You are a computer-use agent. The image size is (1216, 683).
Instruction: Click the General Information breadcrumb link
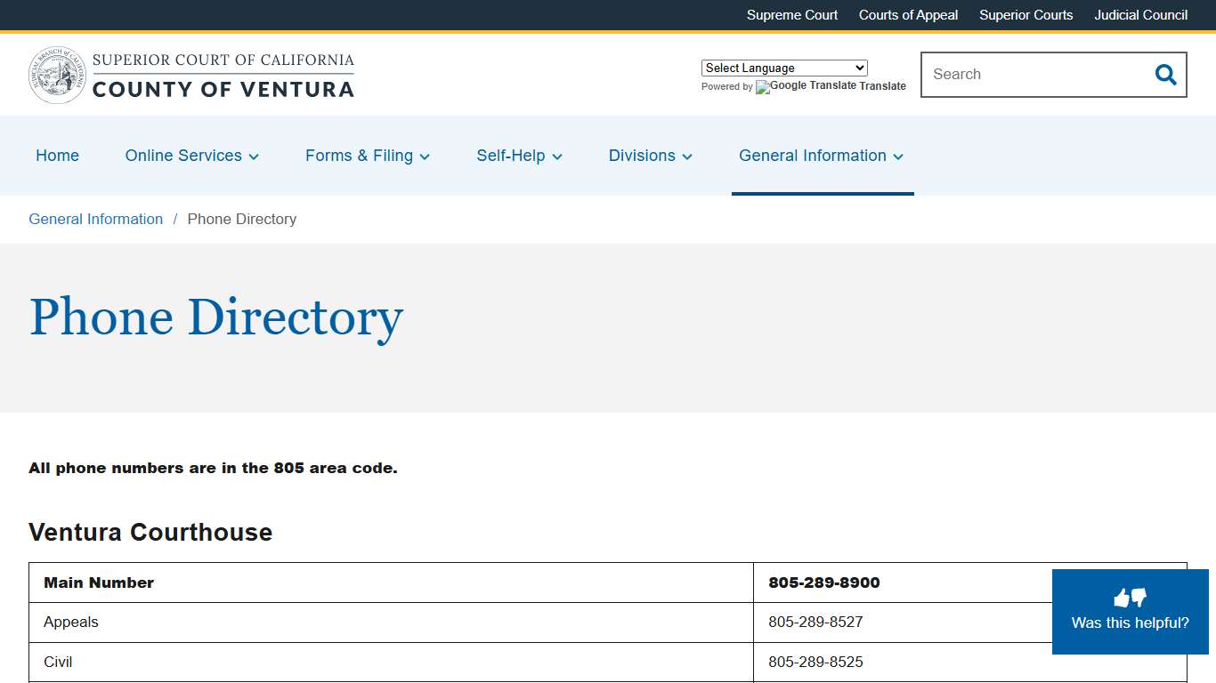tap(95, 219)
